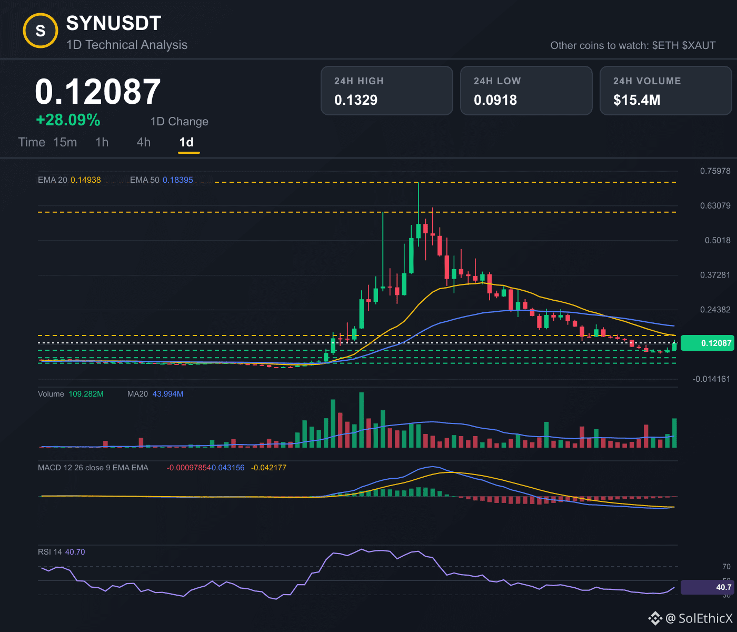Viewport: 737px width, 632px height.
Task: Click the 24H LOW stat card
Action: 526,91
